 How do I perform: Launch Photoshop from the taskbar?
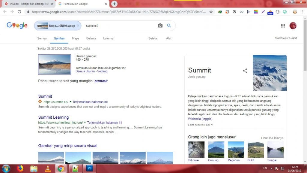point(89,168)
